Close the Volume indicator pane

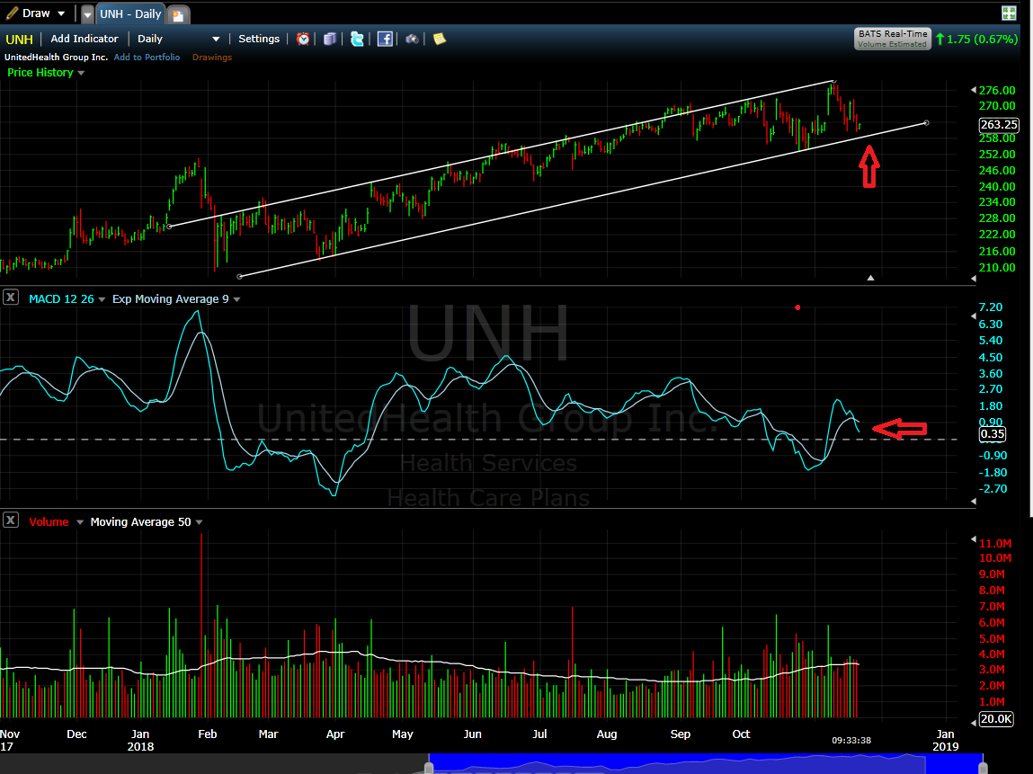(x=11, y=520)
